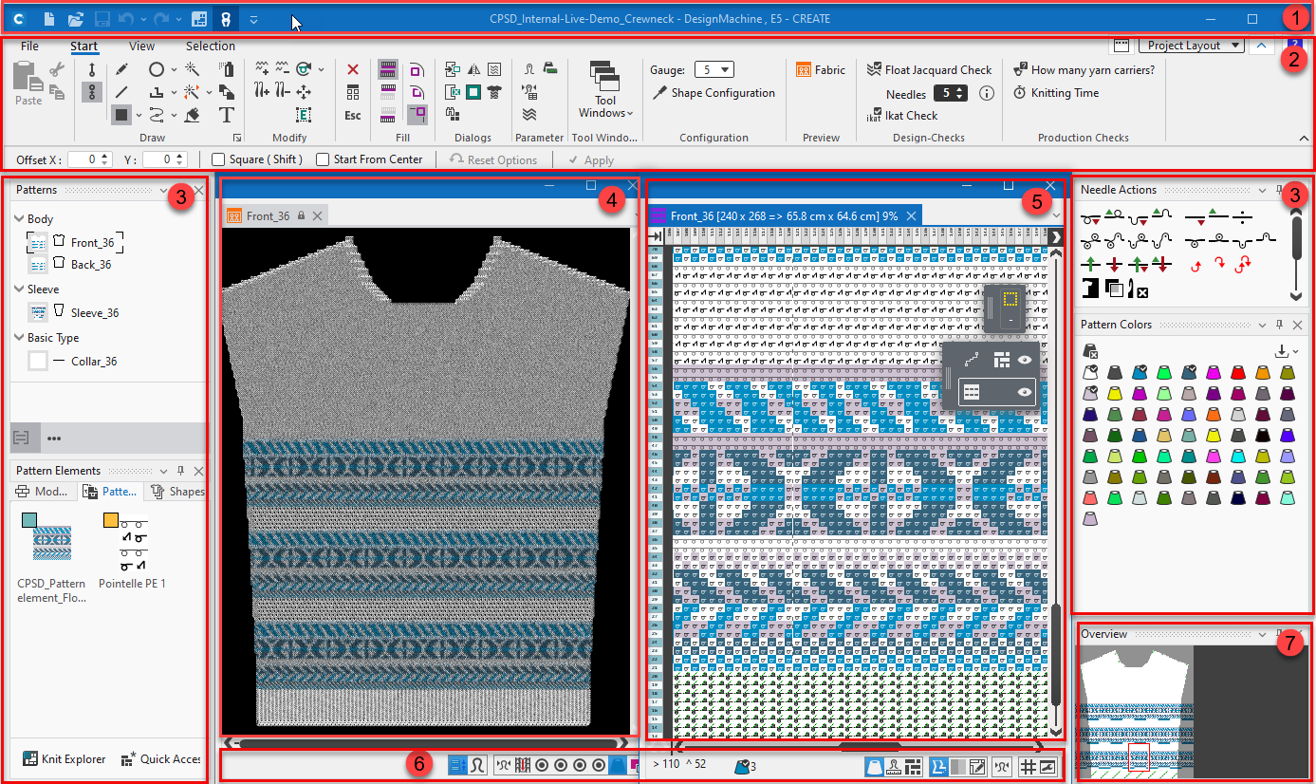
Task: Click the Needles info icon
Action: 987,93
